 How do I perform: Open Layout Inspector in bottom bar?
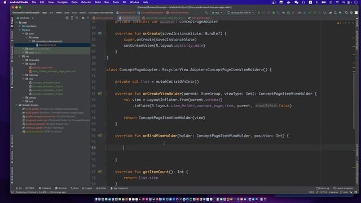pyautogui.click(x=343, y=188)
